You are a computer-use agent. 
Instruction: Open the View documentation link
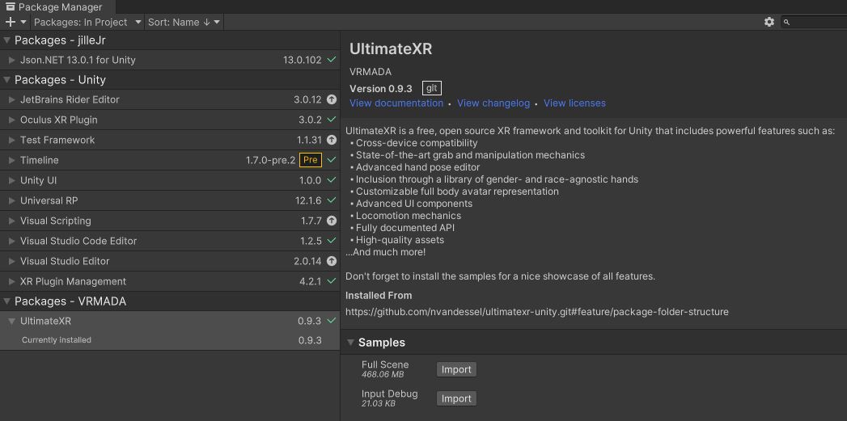tap(396, 103)
